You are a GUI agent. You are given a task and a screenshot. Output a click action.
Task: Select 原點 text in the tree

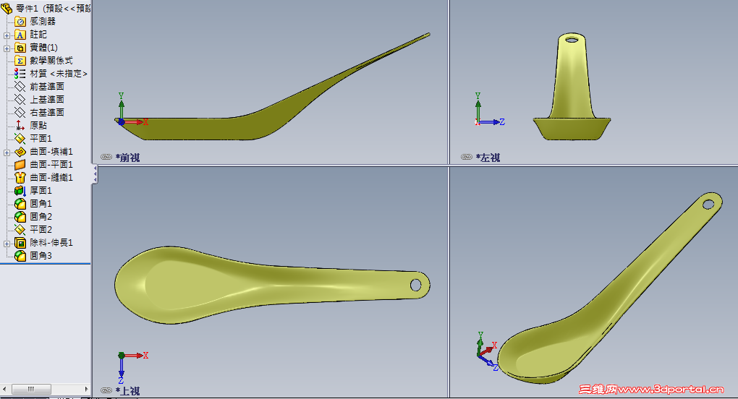pyautogui.click(x=38, y=126)
